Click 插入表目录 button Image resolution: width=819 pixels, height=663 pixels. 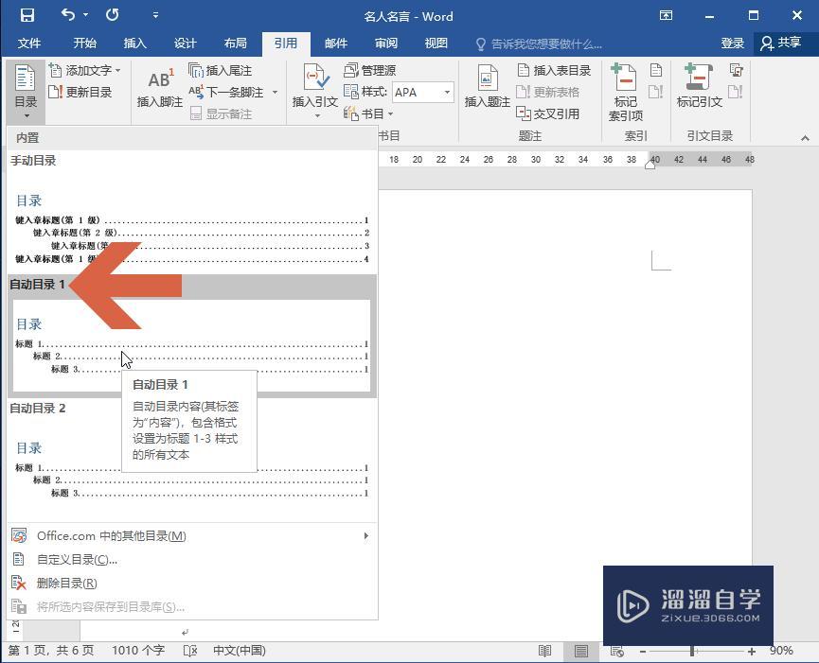[554, 70]
